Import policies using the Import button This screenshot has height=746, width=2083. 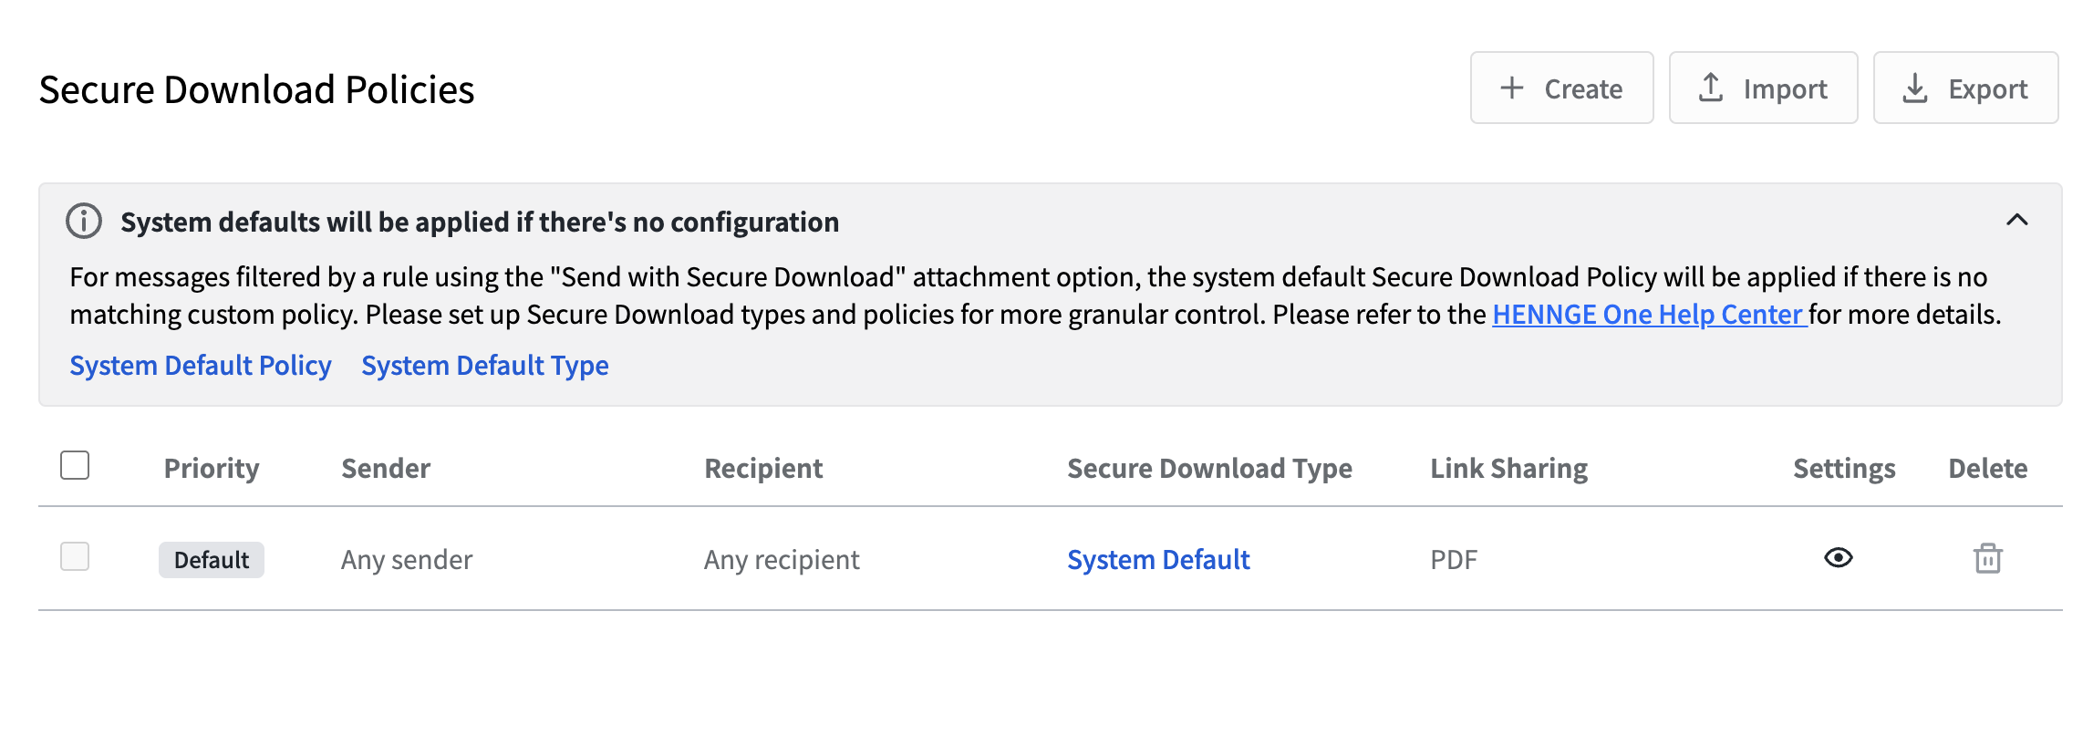click(1763, 88)
